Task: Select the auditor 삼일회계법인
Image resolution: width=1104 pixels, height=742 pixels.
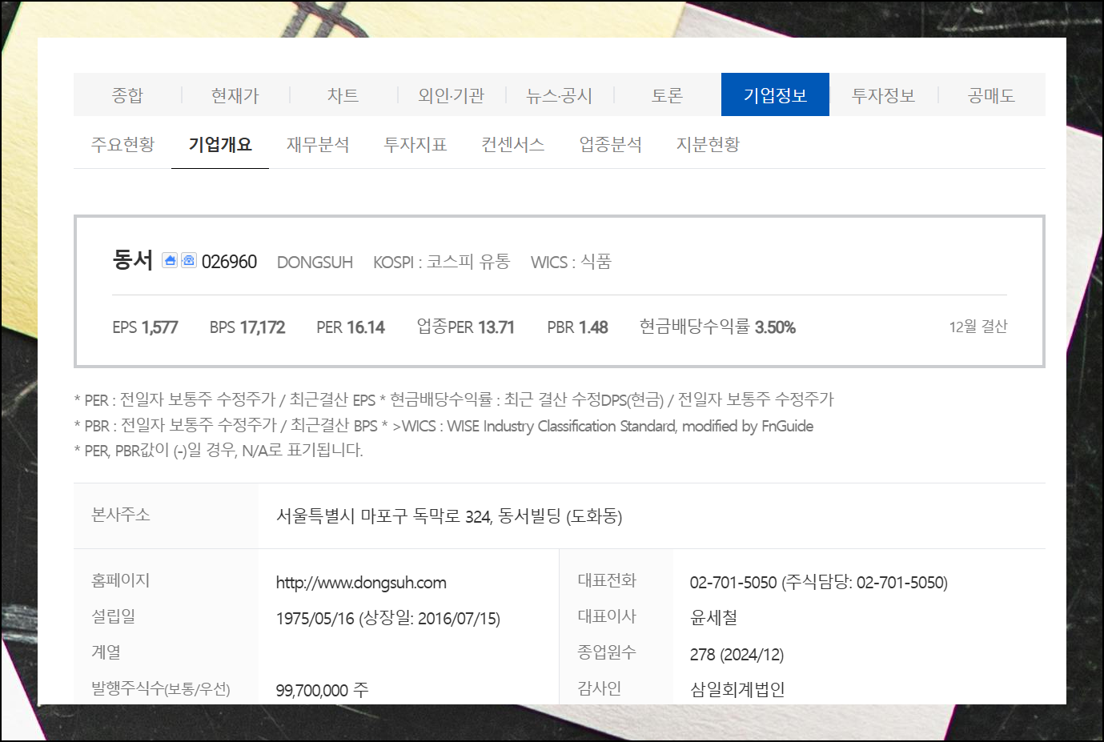Action: 737,689
